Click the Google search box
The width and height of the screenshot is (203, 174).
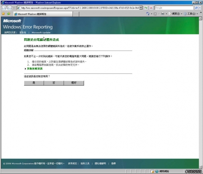(x=174, y=8)
